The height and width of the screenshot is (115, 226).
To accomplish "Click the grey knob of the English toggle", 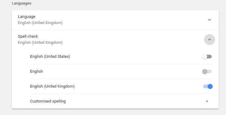I will [x=204, y=71].
